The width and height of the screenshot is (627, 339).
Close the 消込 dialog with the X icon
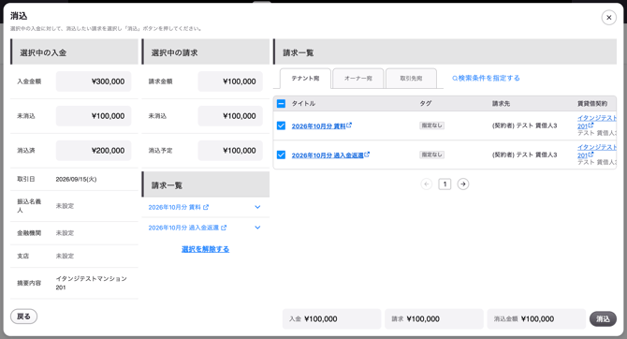tap(608, 18)
